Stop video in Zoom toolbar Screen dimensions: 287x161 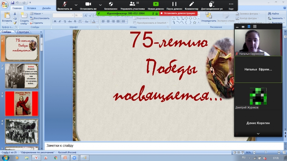pyautogui.click(x=88, y=5)
